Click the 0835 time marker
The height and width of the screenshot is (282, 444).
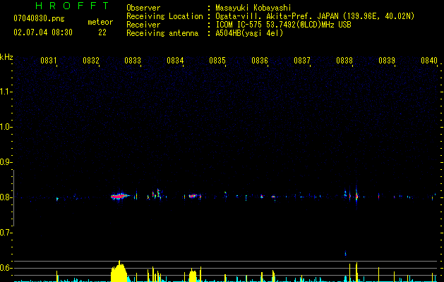tap(217, 61)
